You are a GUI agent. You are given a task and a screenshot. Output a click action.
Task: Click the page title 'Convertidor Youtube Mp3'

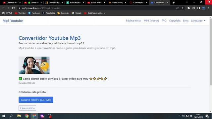(50, 38)
